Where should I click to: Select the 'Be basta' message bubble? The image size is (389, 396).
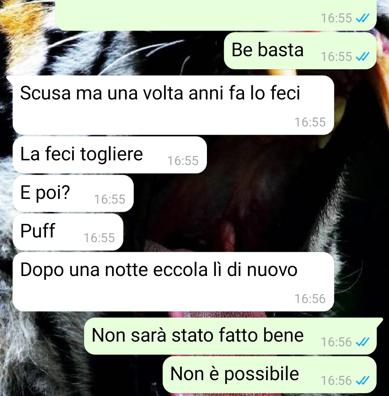[x=300, y=50]
